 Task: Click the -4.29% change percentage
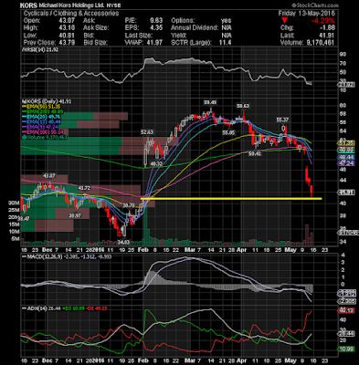click(322, 21)
